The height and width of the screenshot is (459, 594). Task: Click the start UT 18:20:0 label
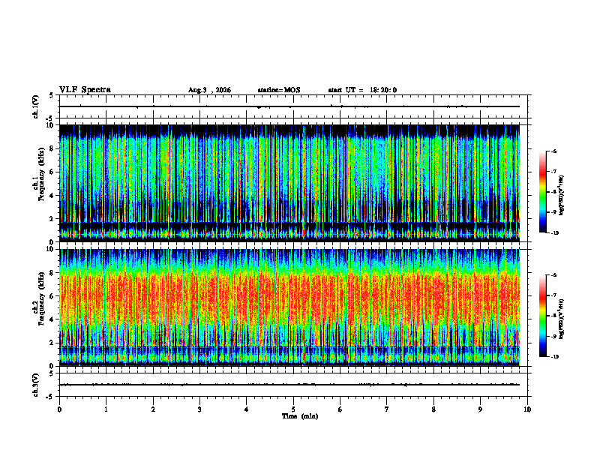tap(362, 90)
